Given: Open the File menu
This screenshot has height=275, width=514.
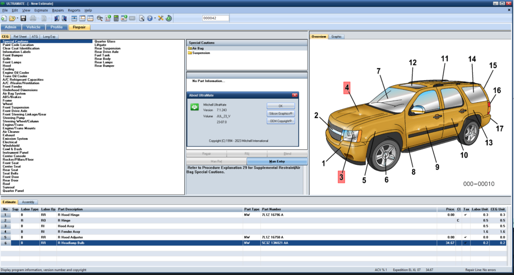Looking at the screenshot, I should tap(5, 11).
